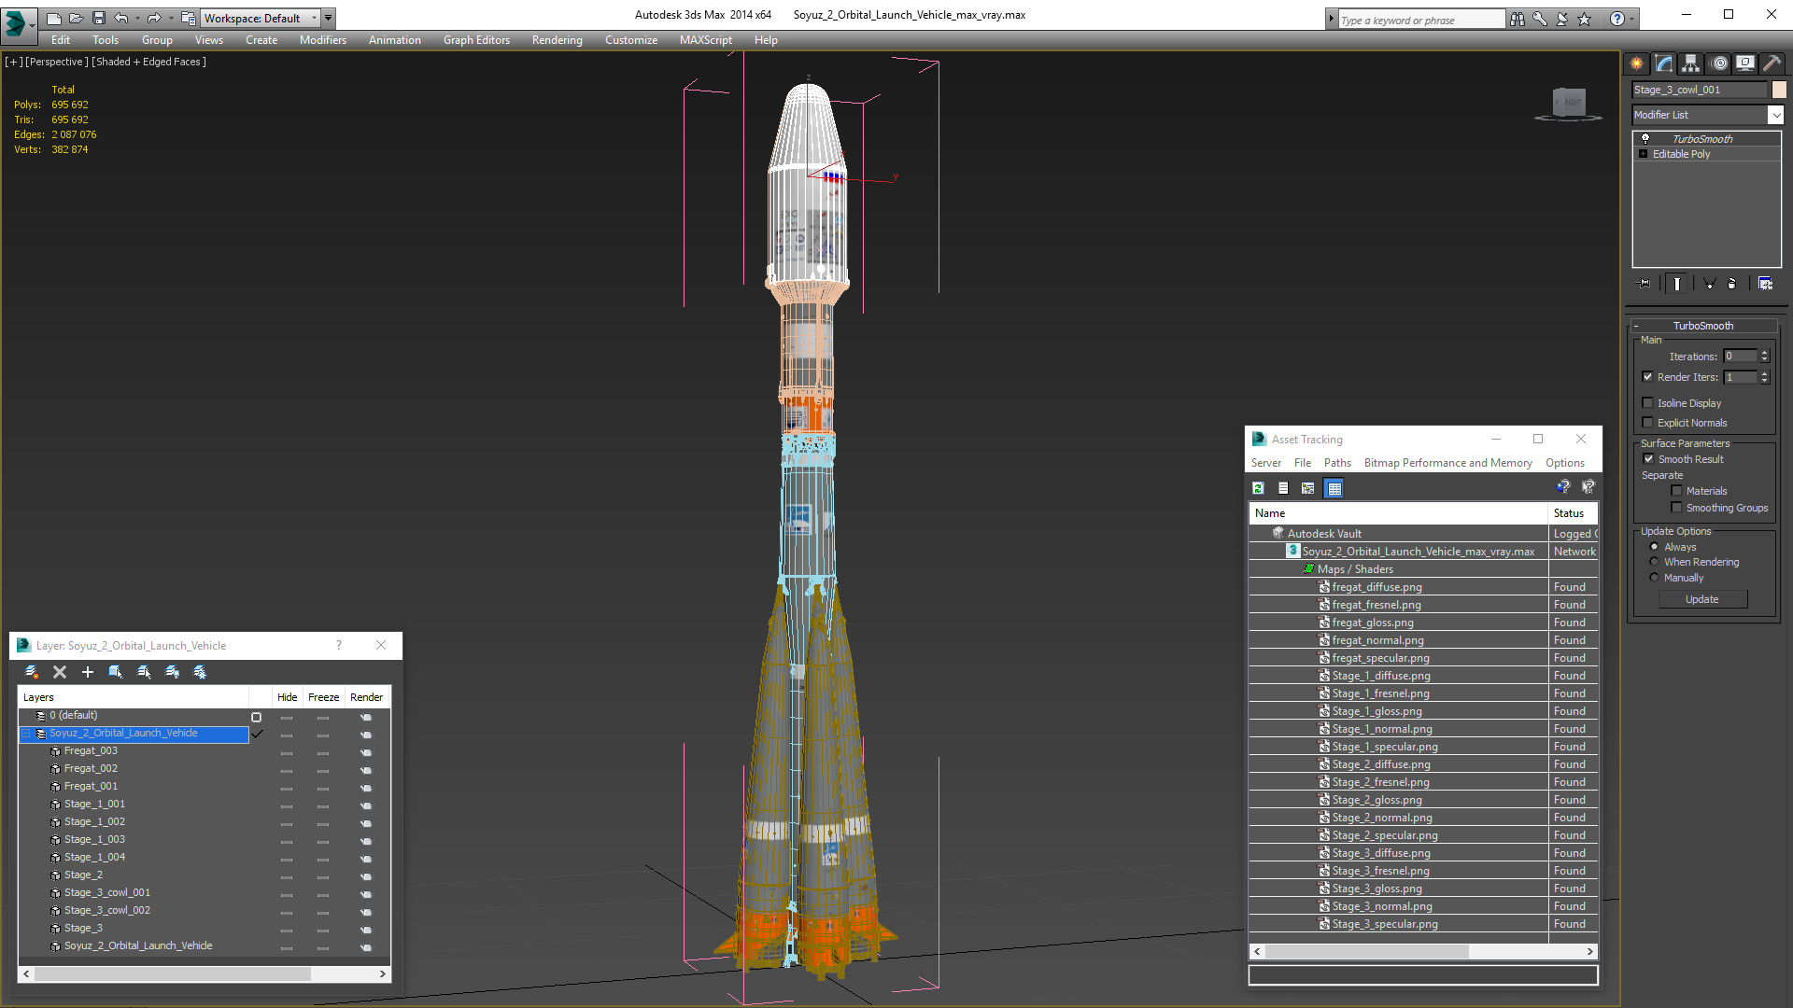Image resolution: width=1793 pixels, height=1008 pixels.
Task: Click Delete layer X icon in Layer toolbar
Action: 60,672
